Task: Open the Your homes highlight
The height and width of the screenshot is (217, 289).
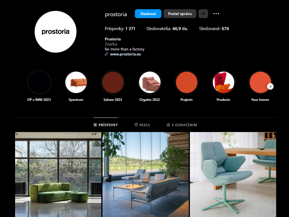Action: coord(260,82)
